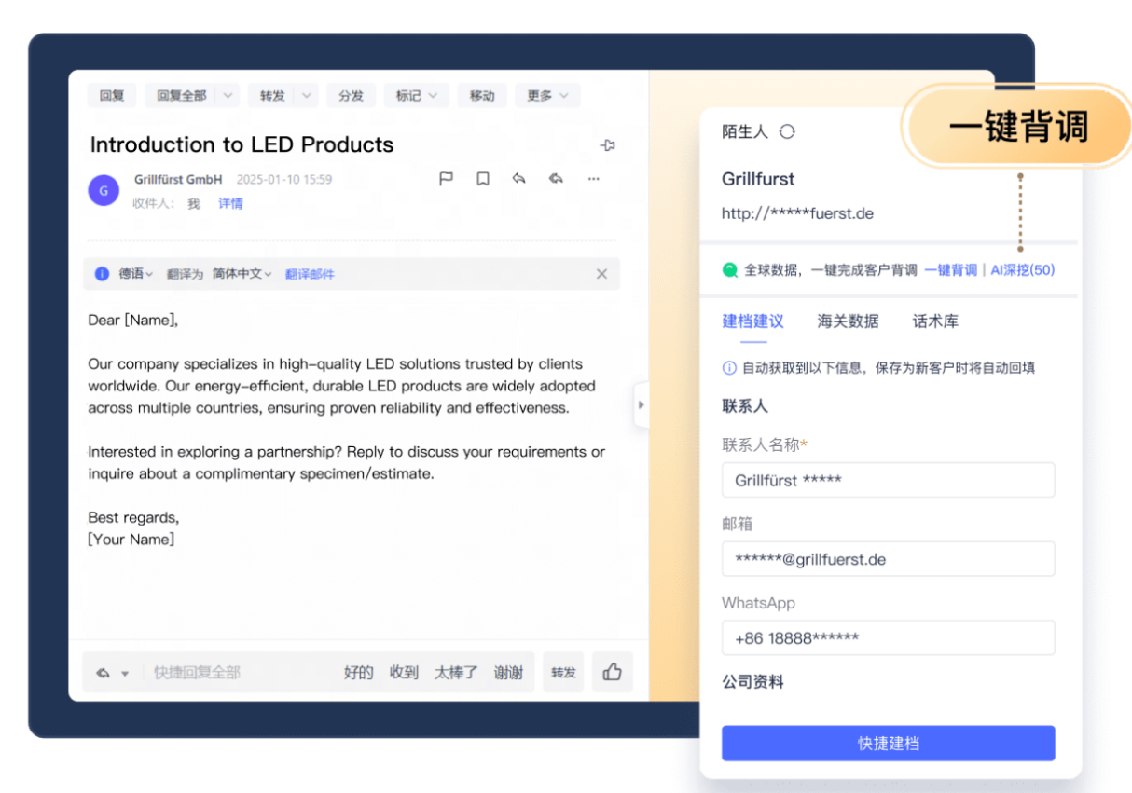Click the 移动 button
1132x793 pixels.
click(x=482, y=95)
